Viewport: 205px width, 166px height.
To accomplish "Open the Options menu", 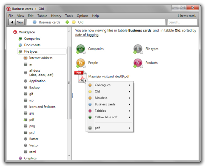I will pos(82,16).
